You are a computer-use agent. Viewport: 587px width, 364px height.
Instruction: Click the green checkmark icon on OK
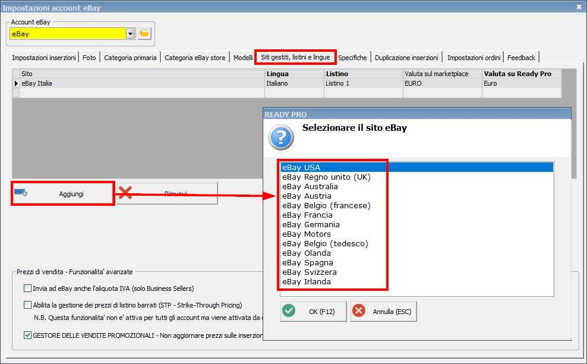tap(289, 311)
